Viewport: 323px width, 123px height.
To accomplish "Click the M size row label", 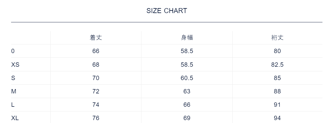I will coord(13,91).
